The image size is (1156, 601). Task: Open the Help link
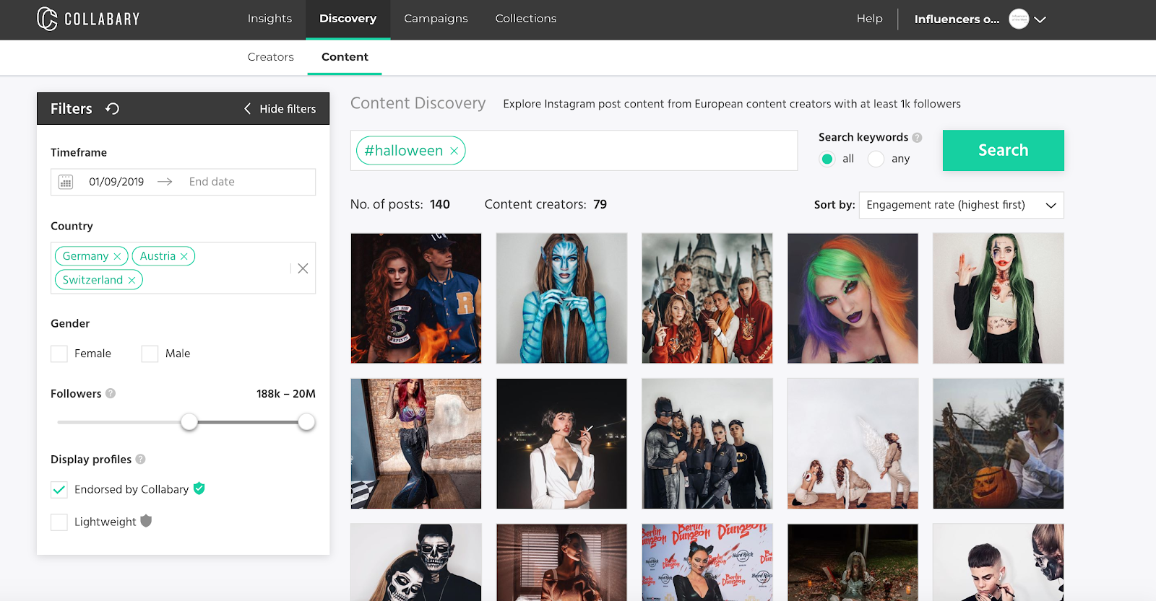(869, 19)
